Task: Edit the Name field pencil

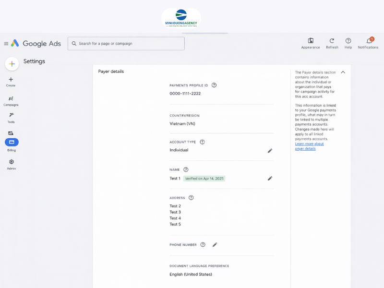Action: pyautogui.click(x=270, y=178)
